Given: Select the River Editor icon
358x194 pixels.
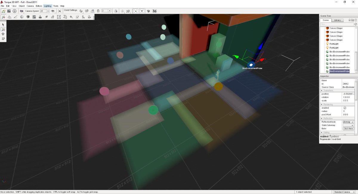Looking at the screenshot, I should (77, 17).
